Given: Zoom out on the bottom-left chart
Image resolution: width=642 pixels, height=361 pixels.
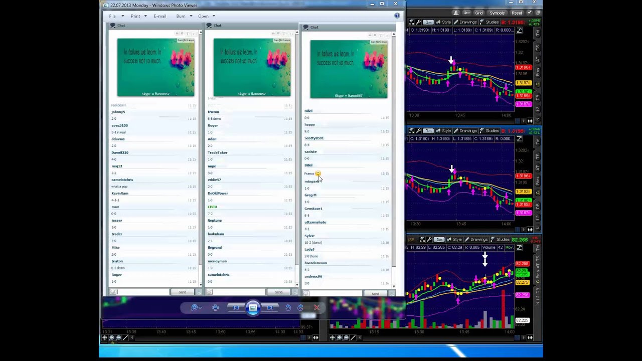Looking at the screenshot, I should click(118, 338).
